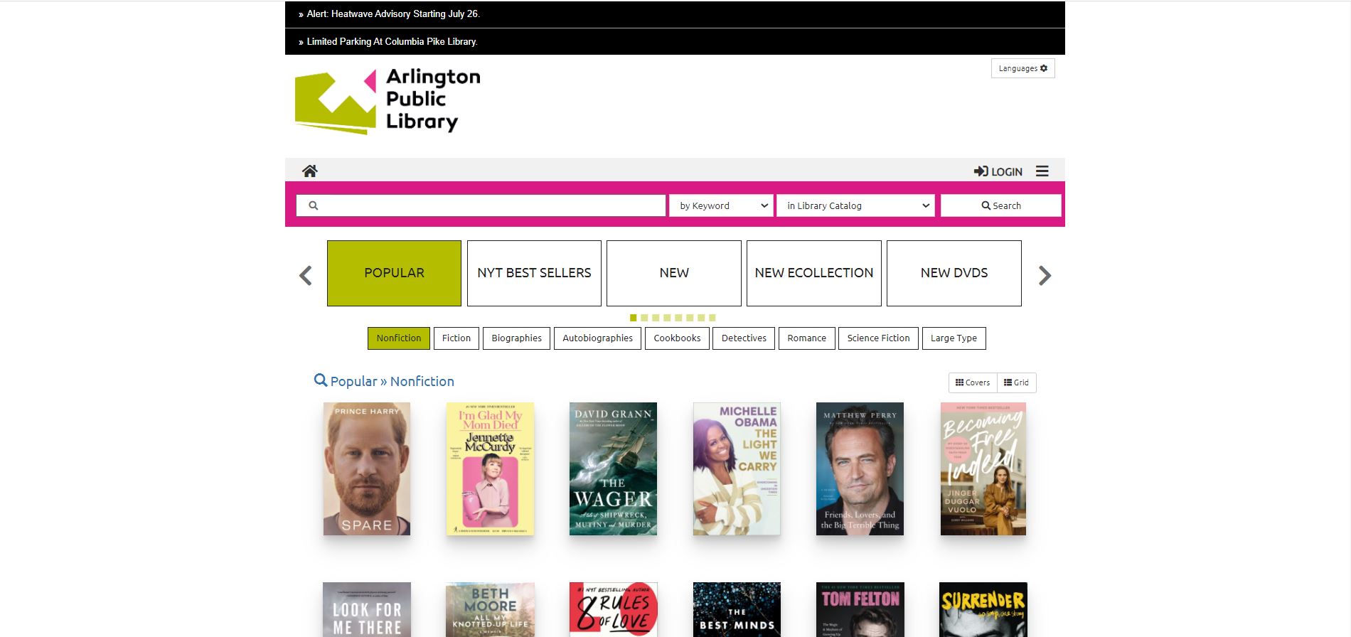Open The Wager book cover

613,469
